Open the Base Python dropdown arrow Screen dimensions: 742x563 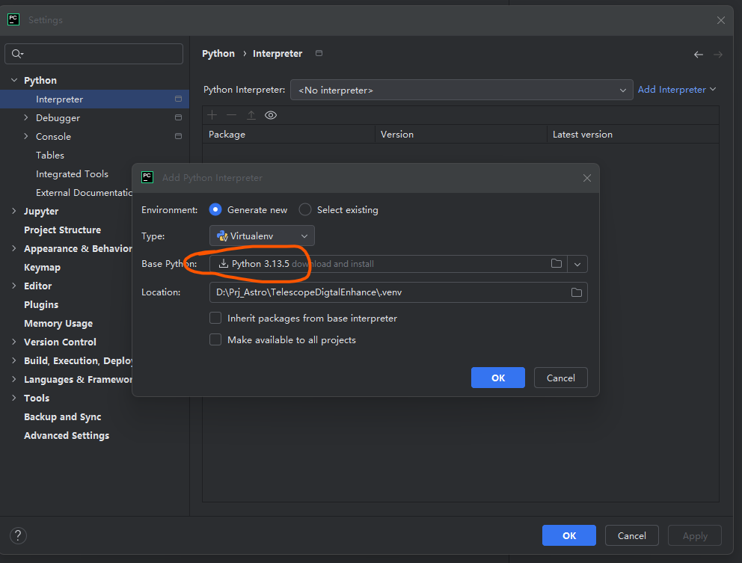point(577,264)
